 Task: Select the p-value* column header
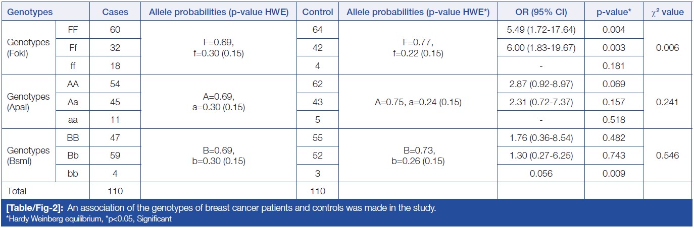pyautogui.click(x=613, y=11)
